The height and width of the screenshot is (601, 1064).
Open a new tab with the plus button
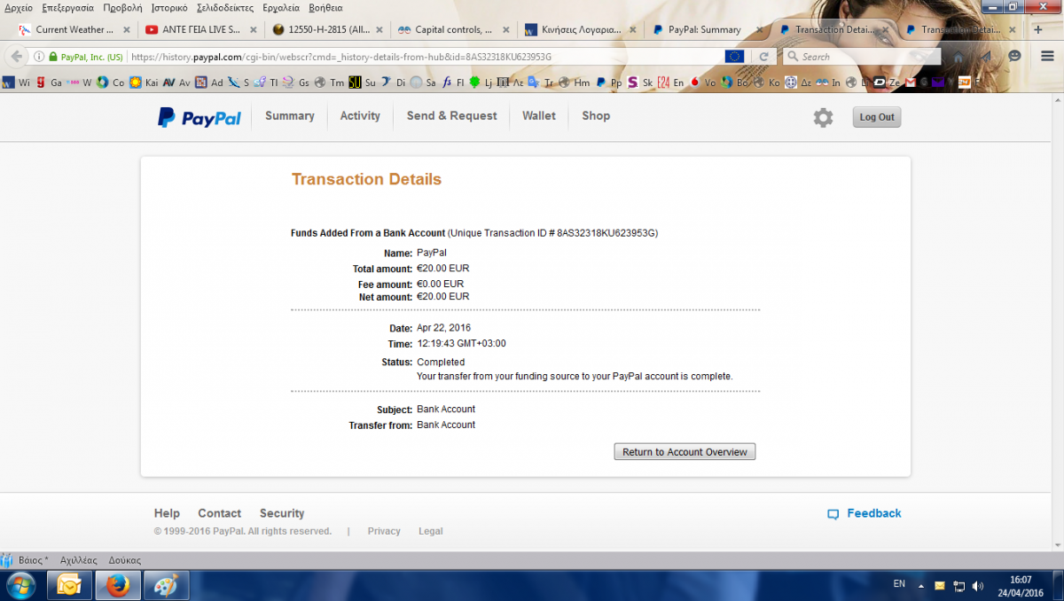pyautogui.click(x=1038, y=29)
